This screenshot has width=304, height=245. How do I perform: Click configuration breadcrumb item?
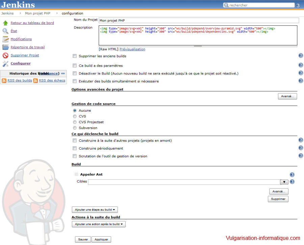(72, 14)
